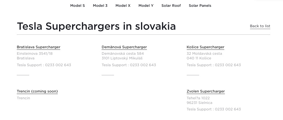Go to Solar Panels page
Viewport: 283px width, 120px height.
[200, 6]
